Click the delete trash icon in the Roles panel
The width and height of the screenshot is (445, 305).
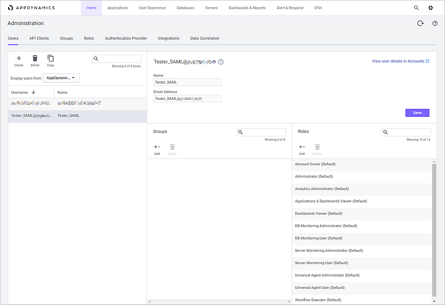tap(317, 147)
